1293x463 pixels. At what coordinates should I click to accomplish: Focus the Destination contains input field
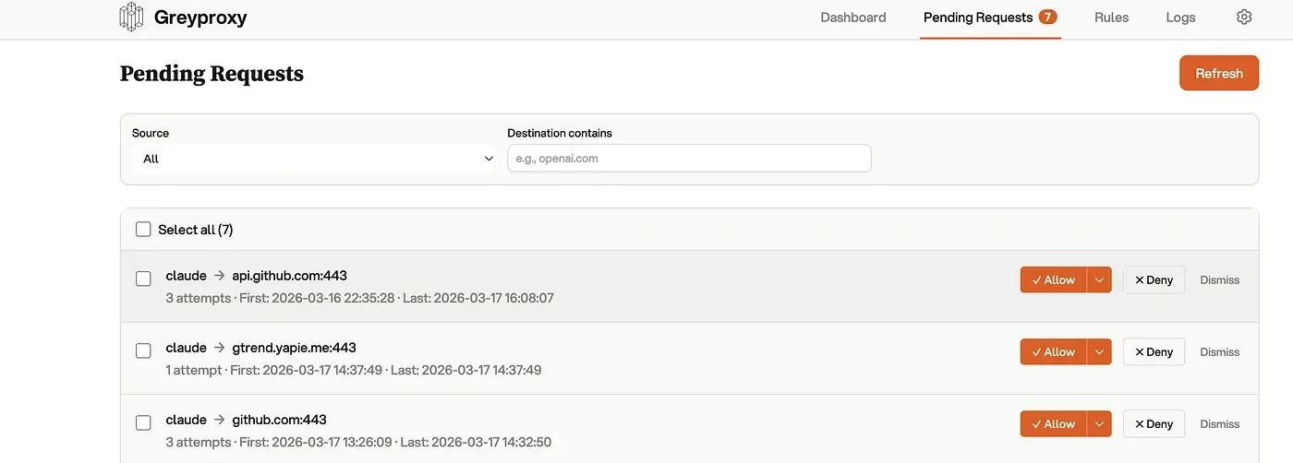689,159
